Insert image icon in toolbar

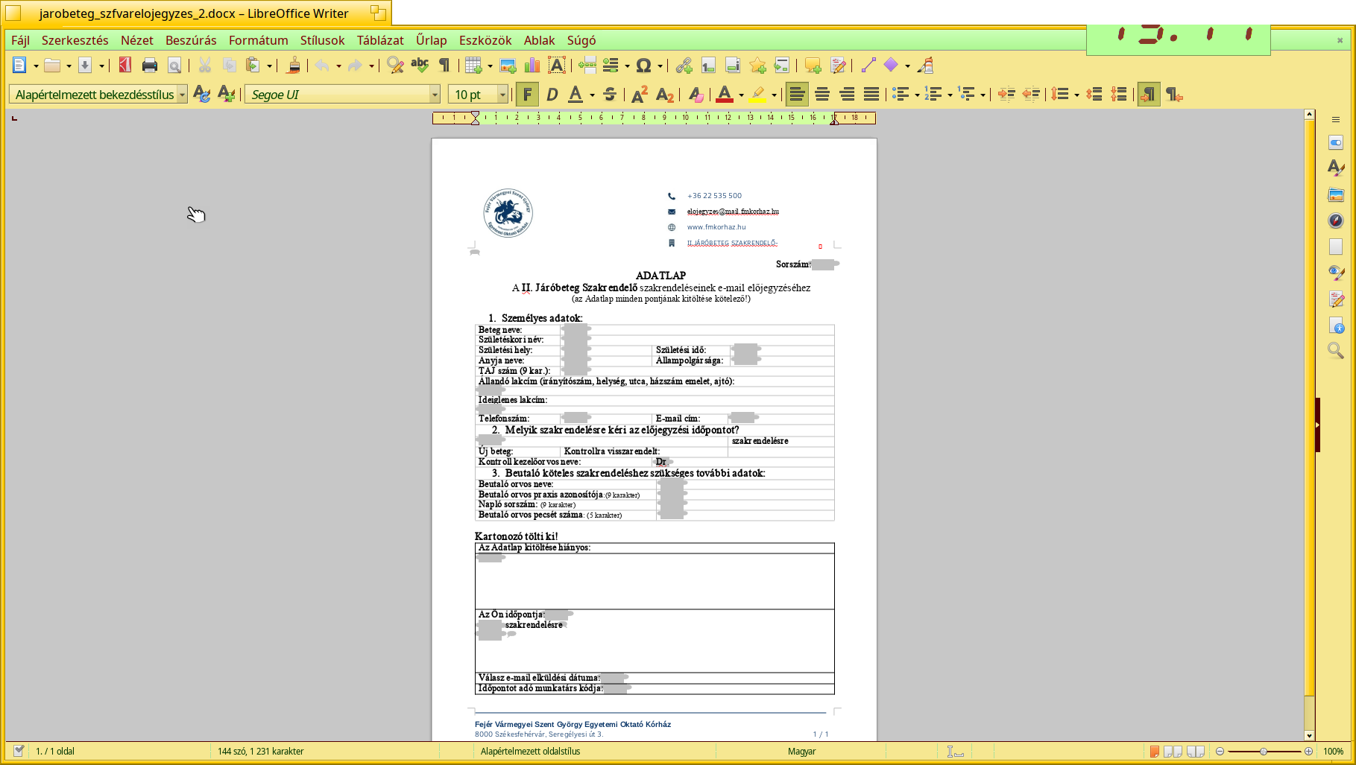coord(508,66)
